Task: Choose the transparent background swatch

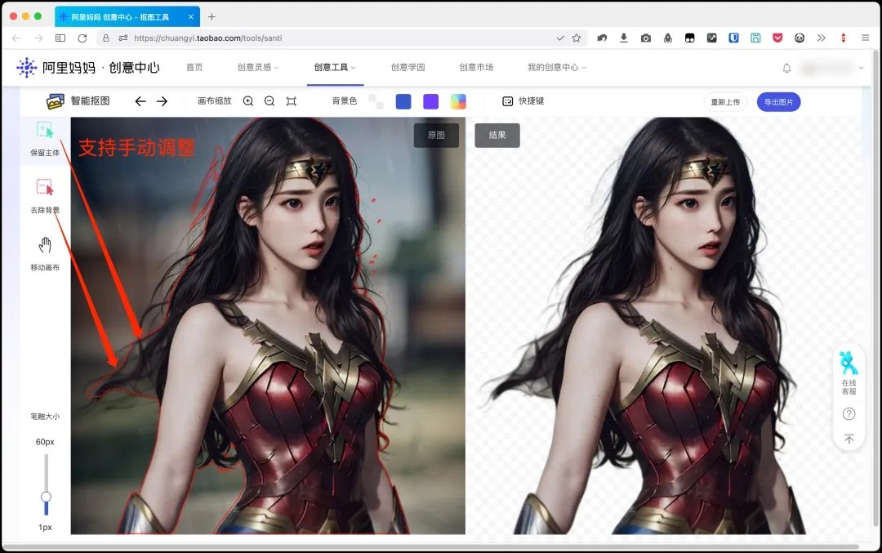Action: click(x=376, y=101)
